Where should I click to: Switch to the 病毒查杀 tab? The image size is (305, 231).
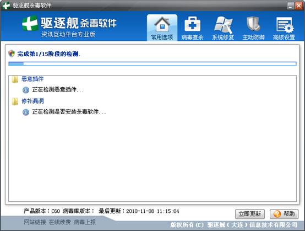coord(192,28)
